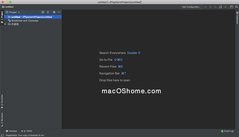Click the Double shift shortcut text

tap(134, 53)
